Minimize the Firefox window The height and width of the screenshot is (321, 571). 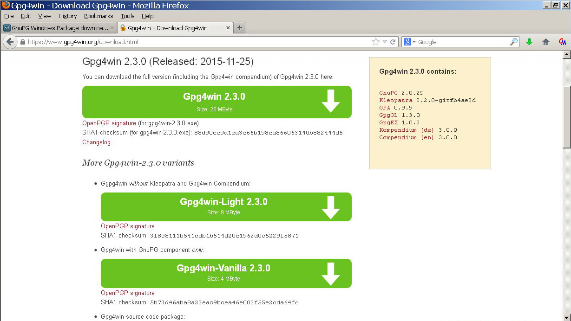click(546, 5)
